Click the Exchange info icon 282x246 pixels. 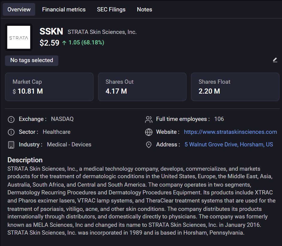coord(11,119)
